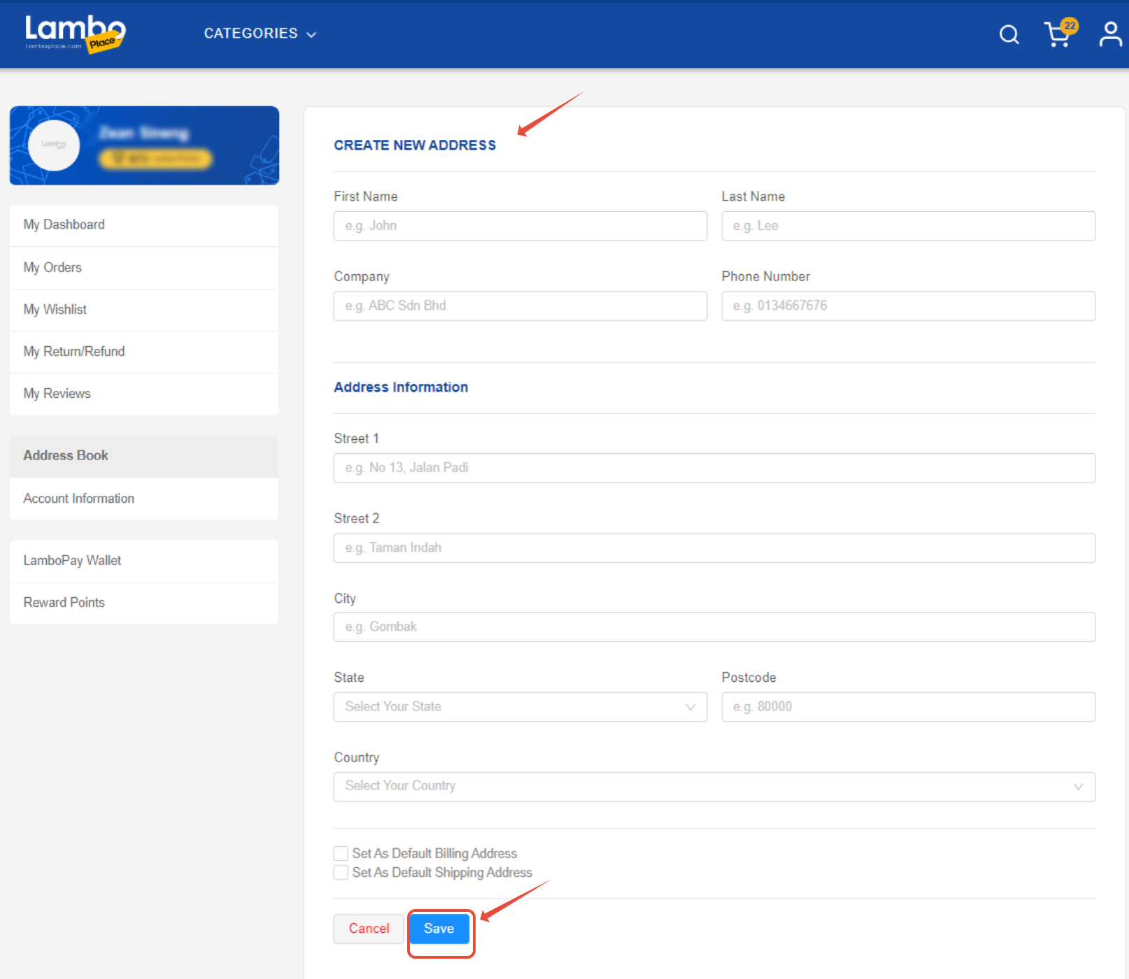Focus the Postcode field

[908, 707]
